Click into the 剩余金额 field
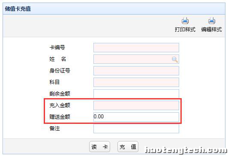This screenshot has height=156, width=228. pyautogui.click(x=136, y=94)
